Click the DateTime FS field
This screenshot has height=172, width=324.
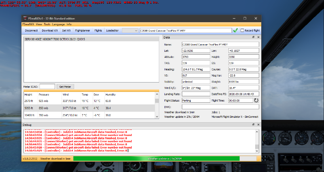coord(244,94)
